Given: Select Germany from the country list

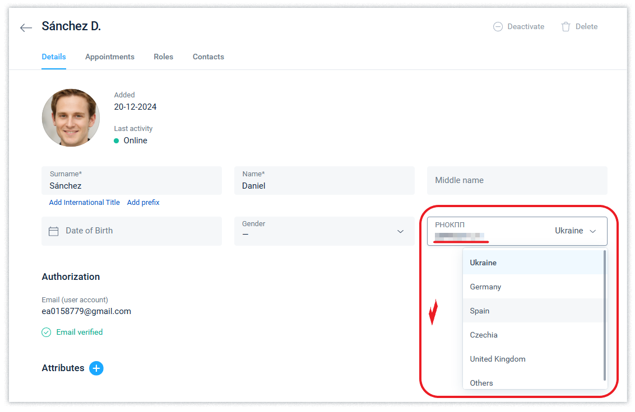Looking at the screenshot, I should click(485, 287).
